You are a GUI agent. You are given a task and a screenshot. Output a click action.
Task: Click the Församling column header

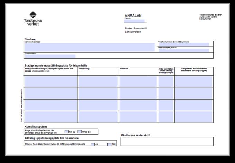point(84,69)
